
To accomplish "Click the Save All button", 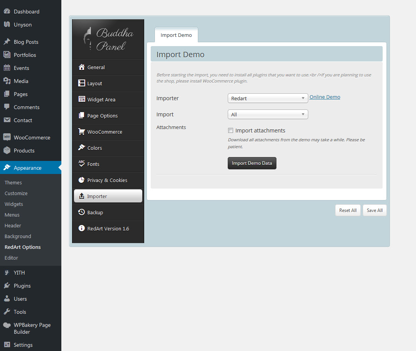I will coord(375,210).
